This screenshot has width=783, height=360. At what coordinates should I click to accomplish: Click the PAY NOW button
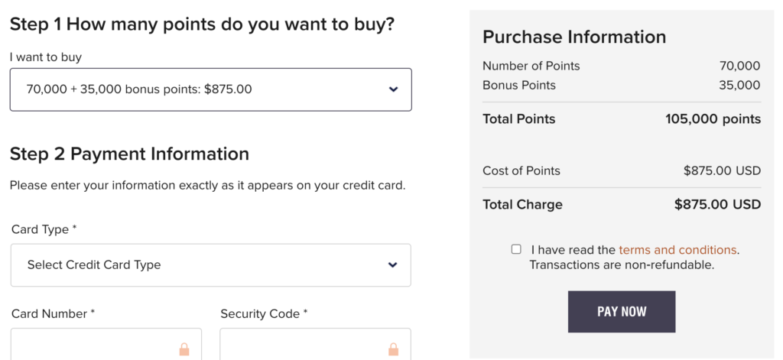pyautogui.click(x=622, y=312)
